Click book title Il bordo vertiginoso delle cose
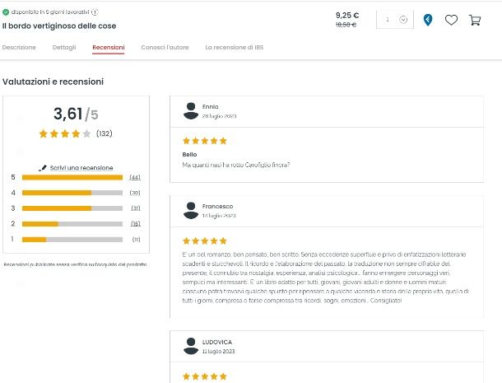The image size is (502, 383). [59, 26]
